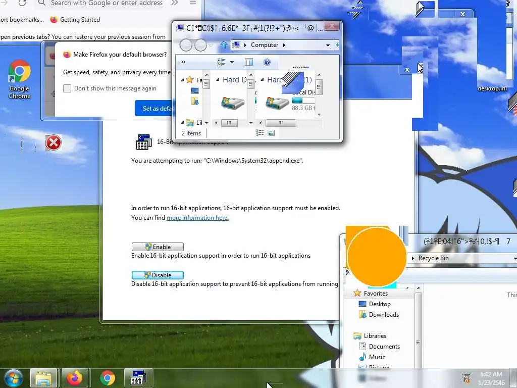Click Enable 16-bit support button

click(x=158, y=247)
